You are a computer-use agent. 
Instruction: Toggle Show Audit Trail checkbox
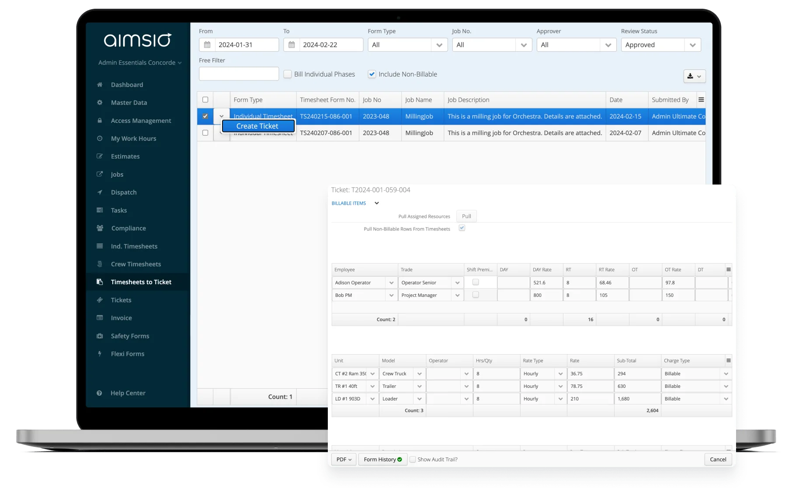[413, 459]
